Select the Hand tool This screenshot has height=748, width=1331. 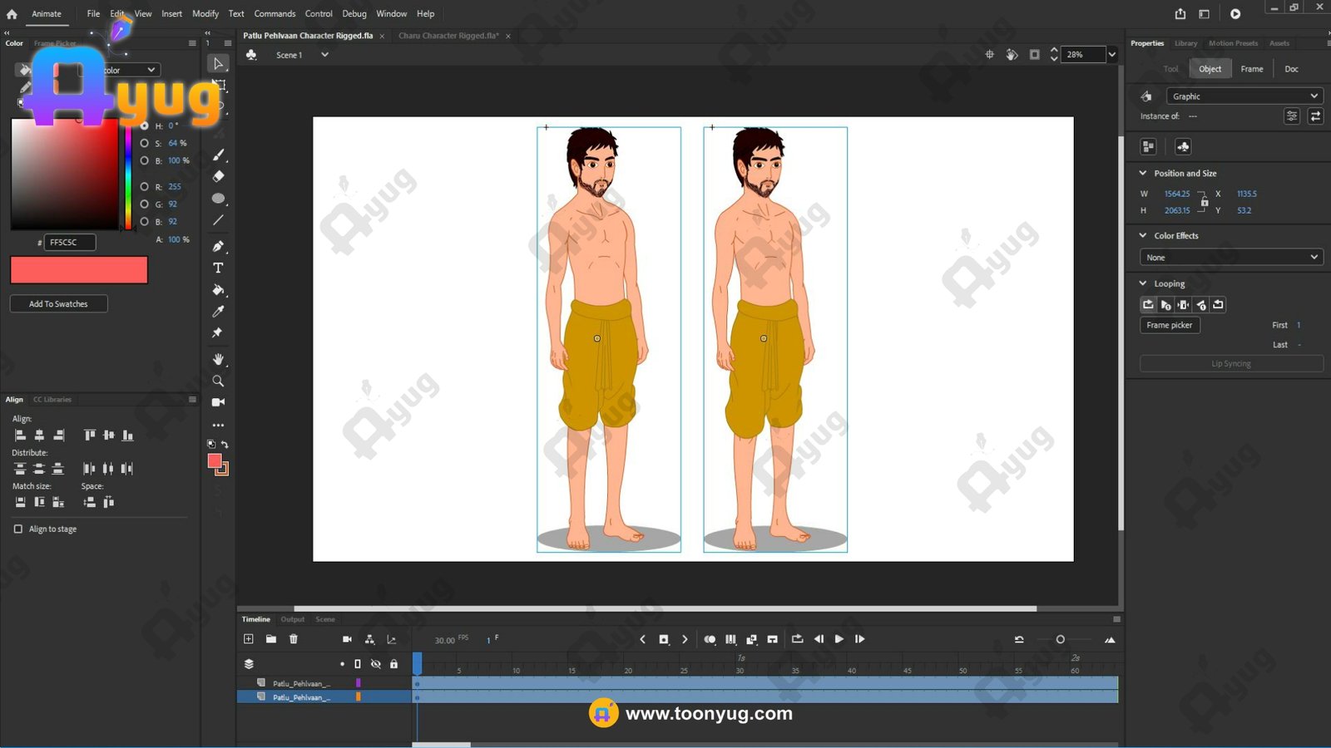tap(218, 359)
